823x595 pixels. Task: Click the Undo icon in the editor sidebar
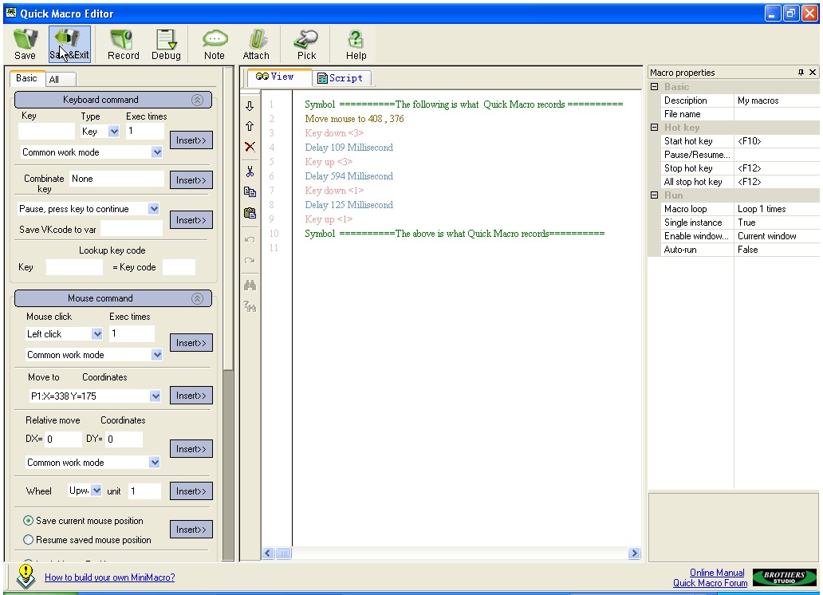click(x=250, y=239)
